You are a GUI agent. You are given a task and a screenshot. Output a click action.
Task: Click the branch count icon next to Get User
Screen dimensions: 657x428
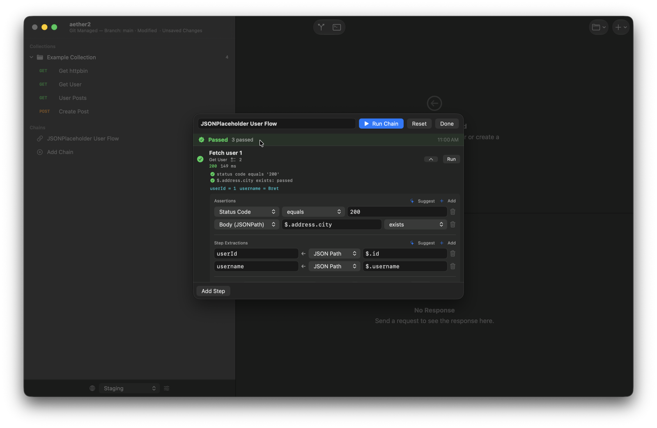coord(233,160)
